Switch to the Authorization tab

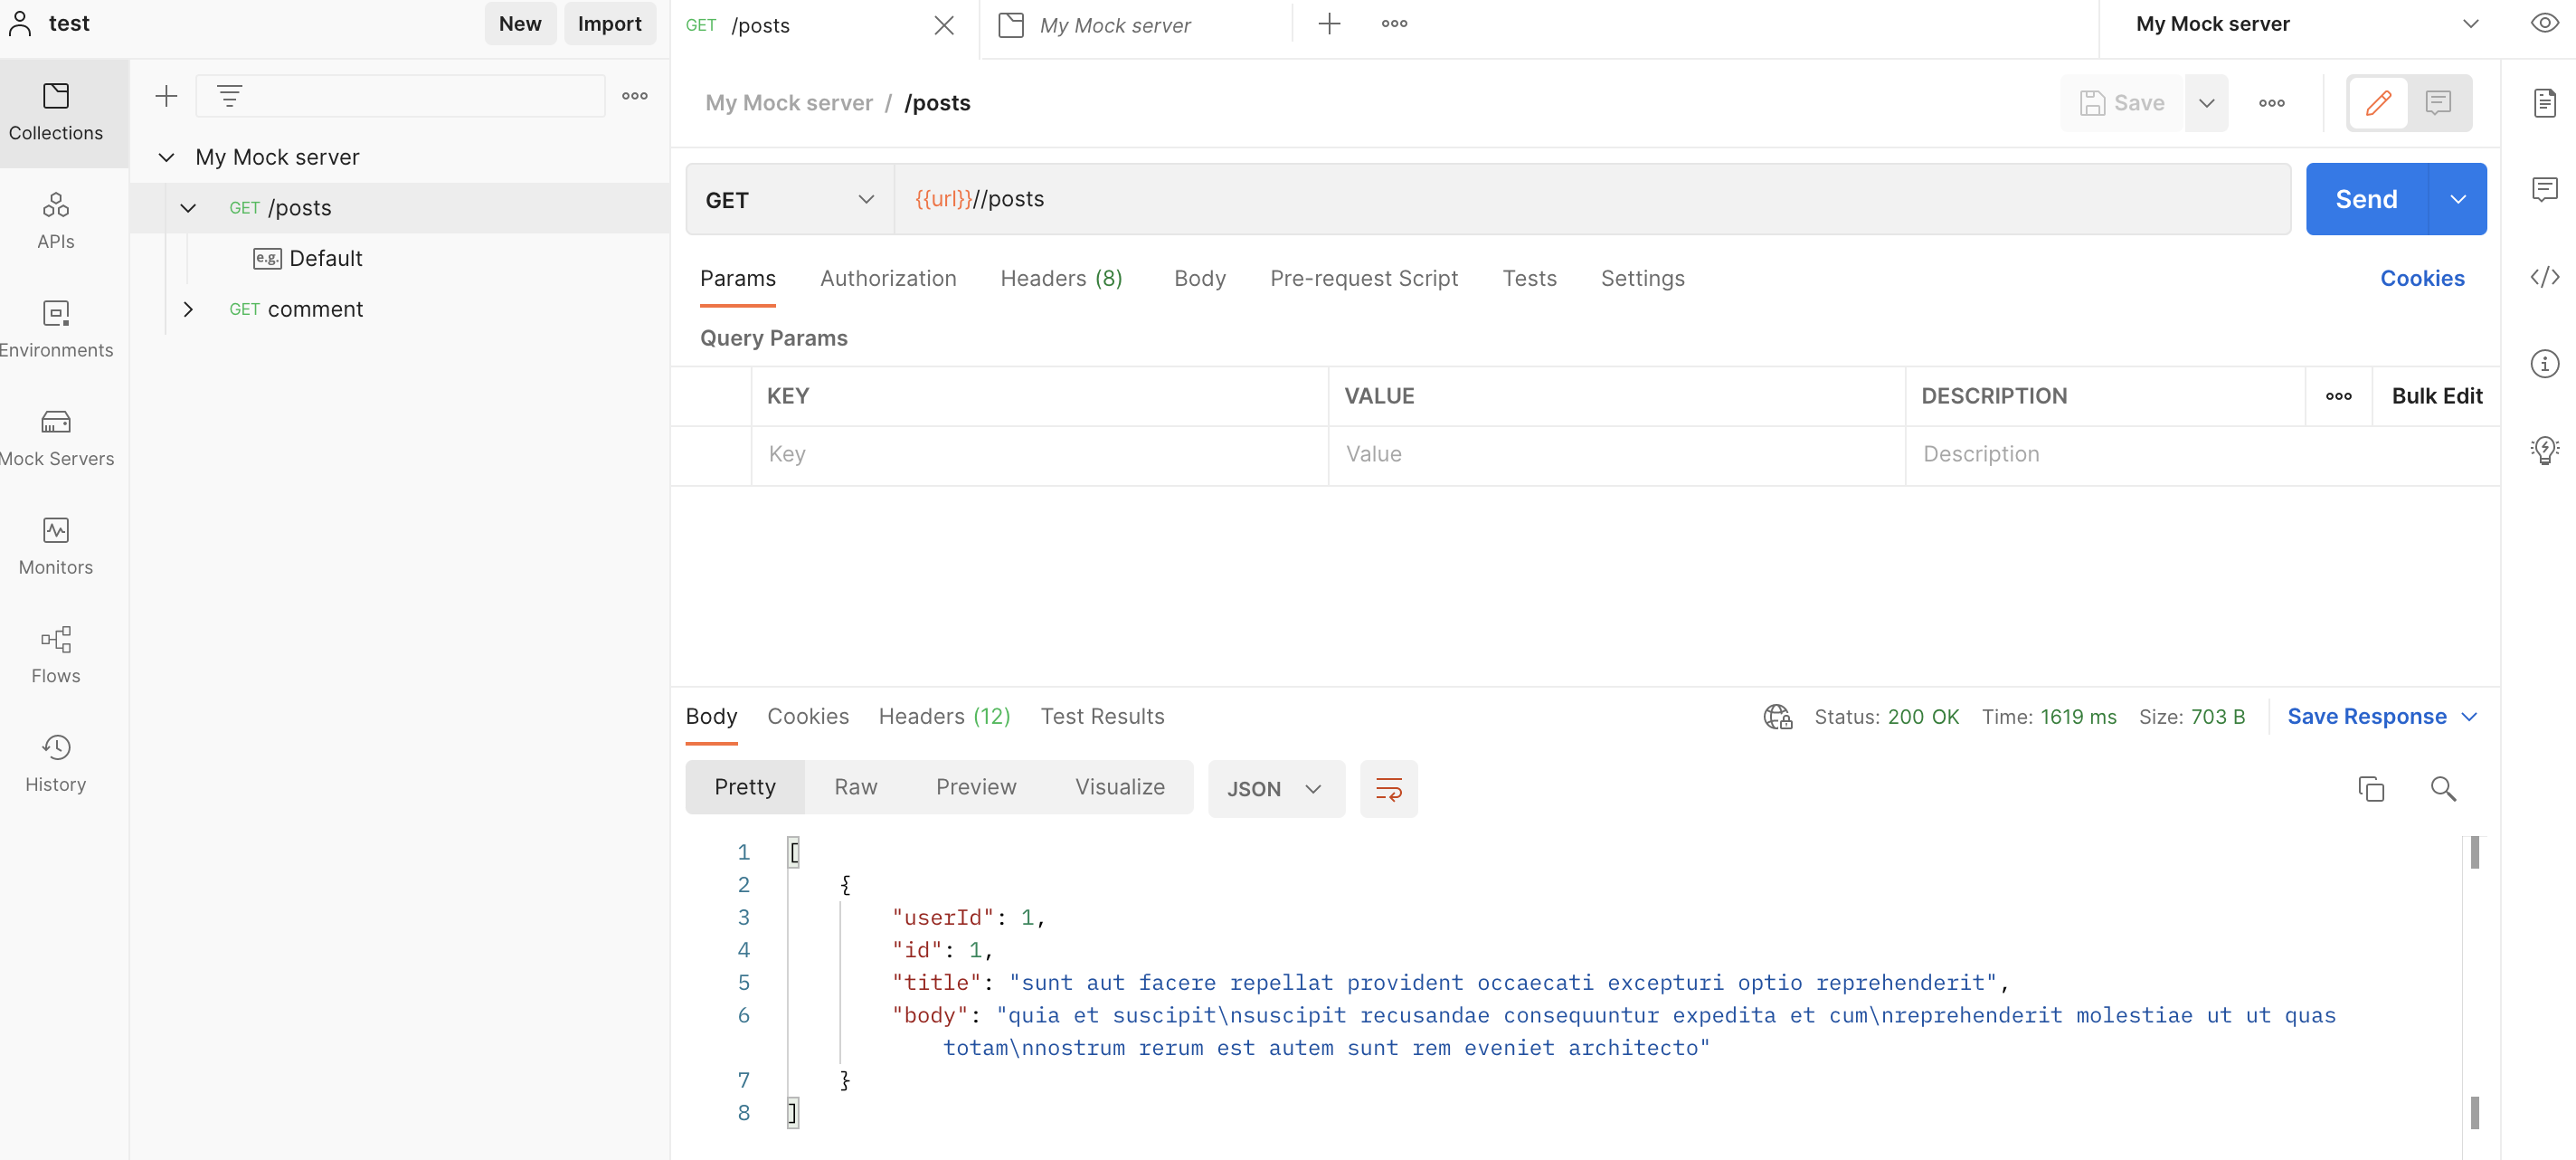coord(887,278)
